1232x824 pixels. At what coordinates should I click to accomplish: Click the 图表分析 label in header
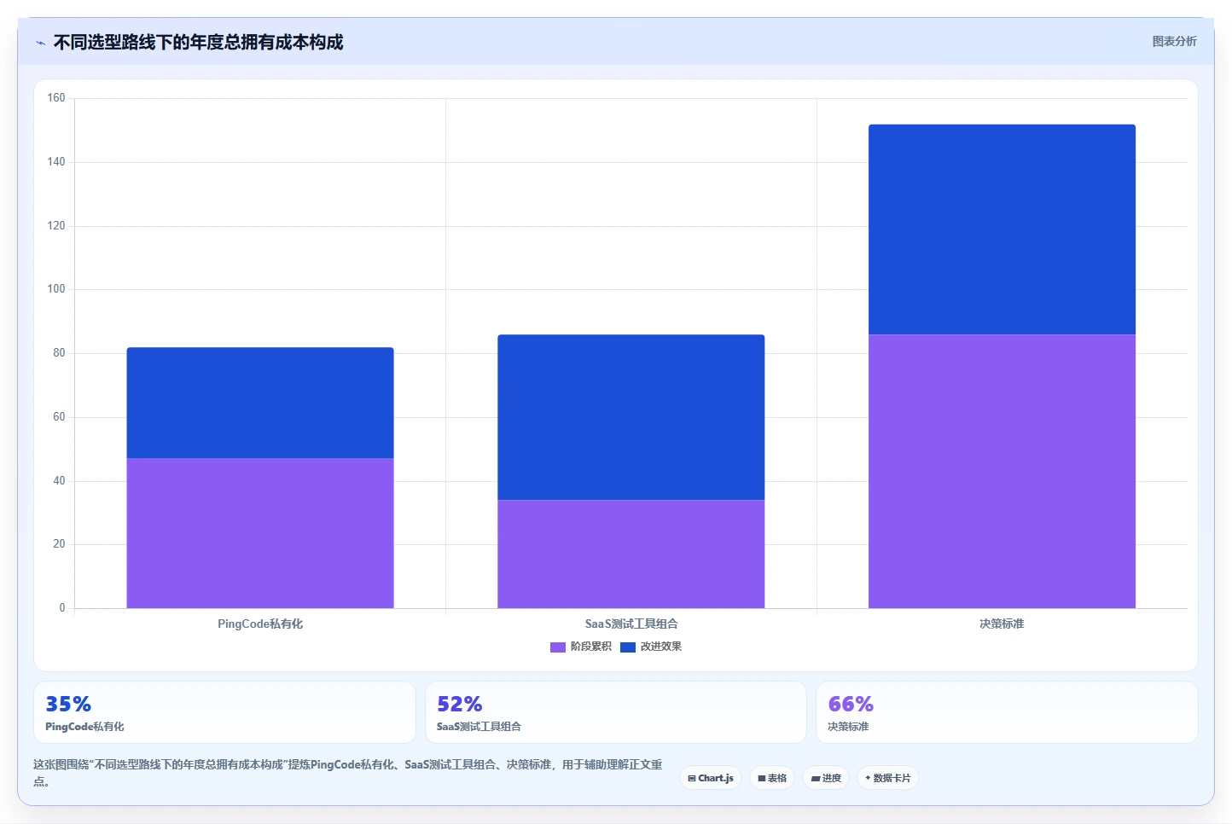pyautogui.click(x=1174, y=41)
